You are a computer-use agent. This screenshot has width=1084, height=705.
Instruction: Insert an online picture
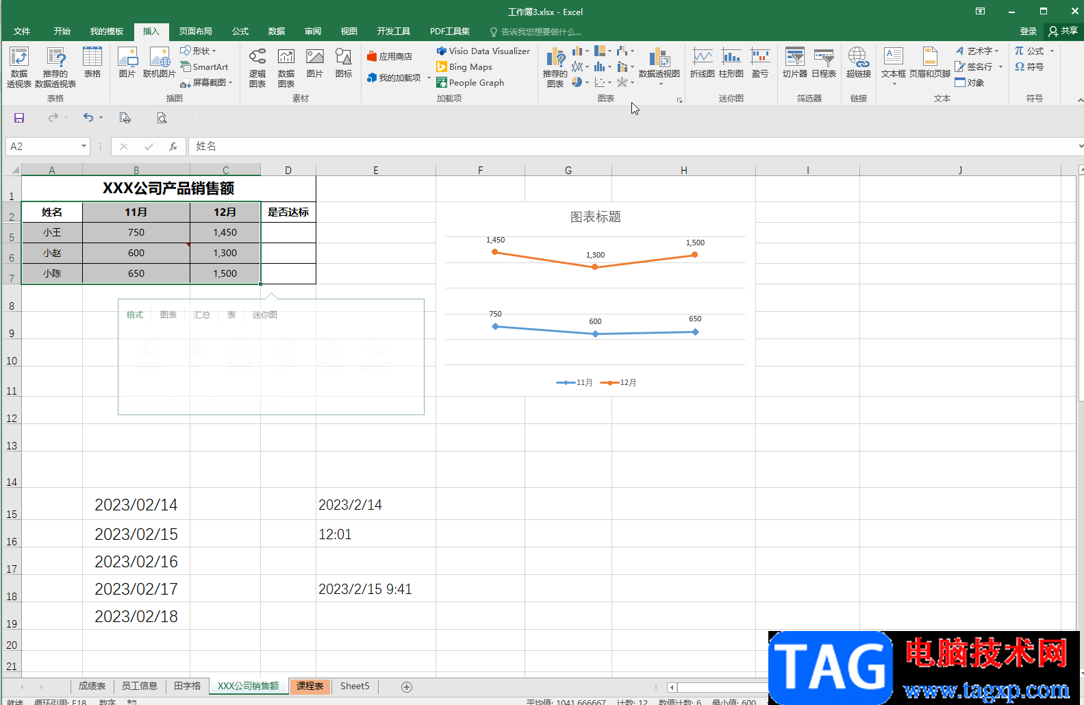click(x=160, y=62)
